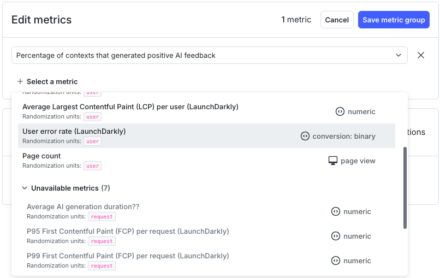Image resolution: width=440 pixels, height=278 pixels.
Task: Click the Select a metric link
Action: coord(52,81)
